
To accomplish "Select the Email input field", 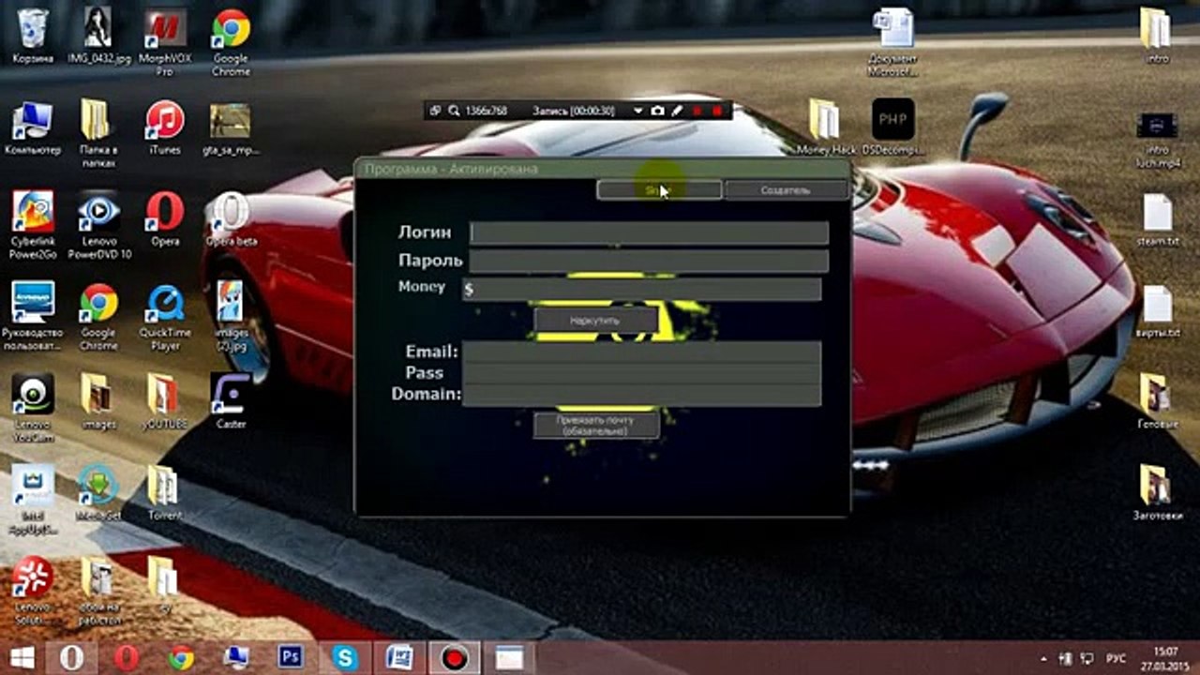I will tap(642, 352).
